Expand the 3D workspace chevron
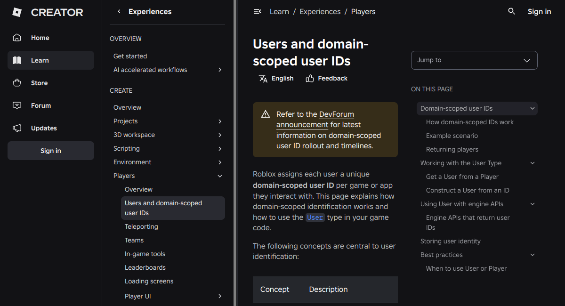The height and width of the screenshot is (306, 565). pyautogui.click(x=220, y=135)
